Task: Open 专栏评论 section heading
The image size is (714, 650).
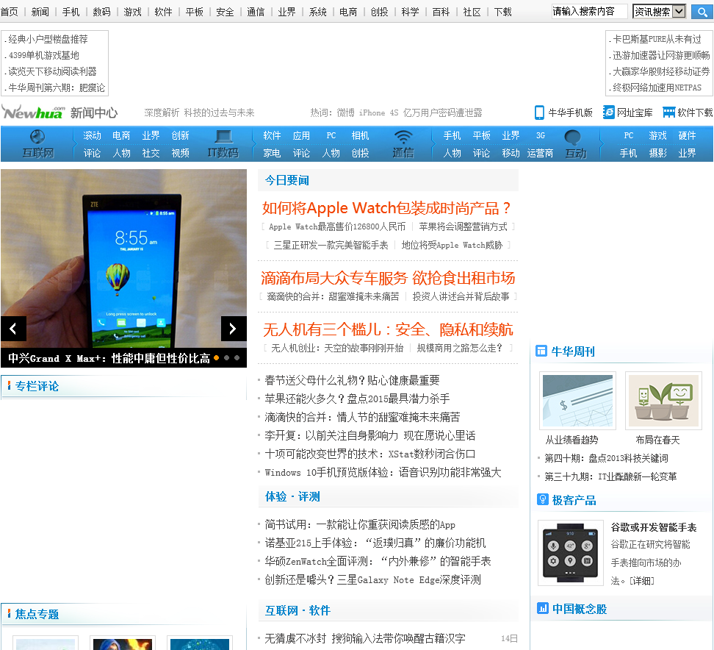Action: click(x=37, y=386)
